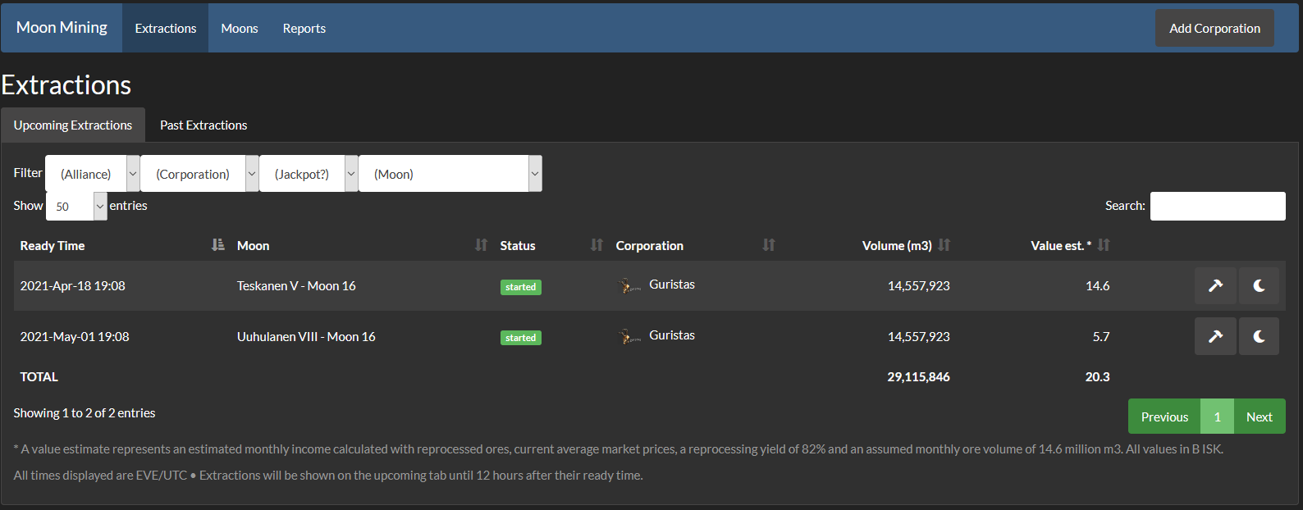Click the hammer icon for Teskanen V extraction
The height and width of the screenshot is (510, 1303).
(x=1215, y=286)
